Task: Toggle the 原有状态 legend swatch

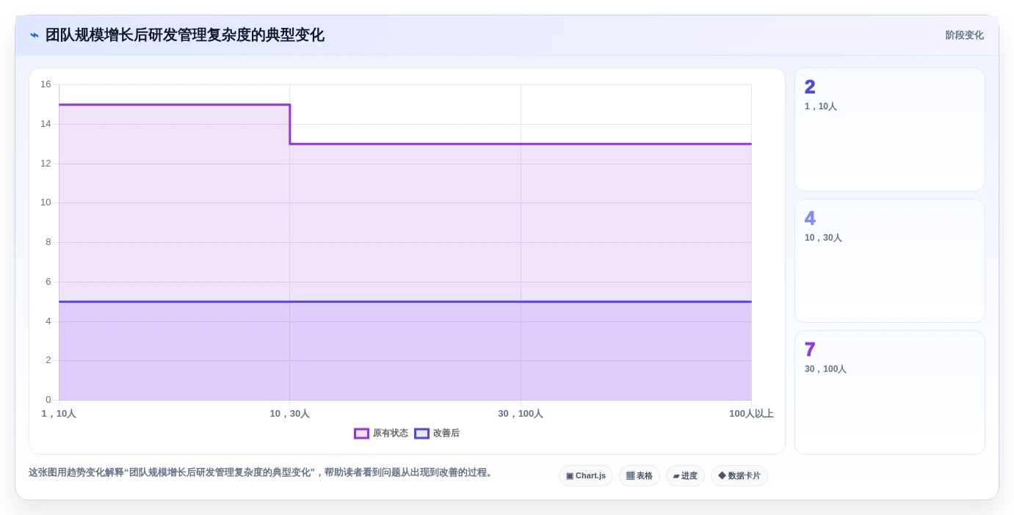Action: pos(361,434)
